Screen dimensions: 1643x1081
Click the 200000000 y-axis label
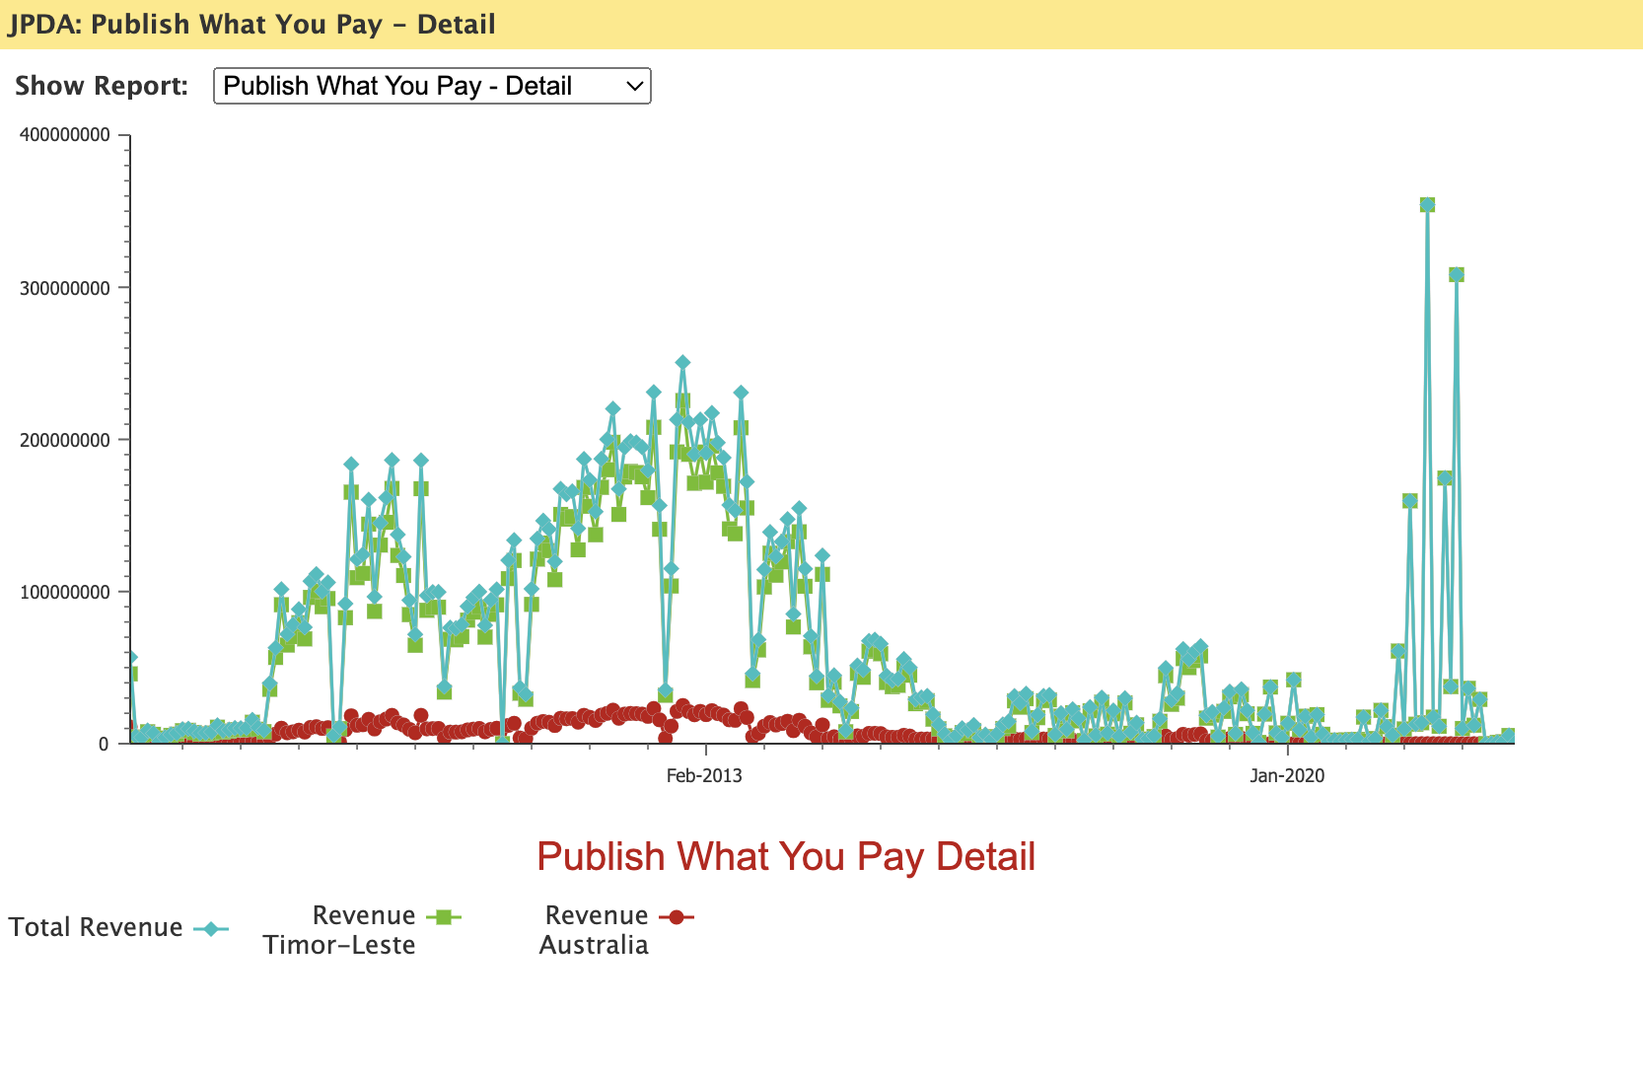(65, 441)
